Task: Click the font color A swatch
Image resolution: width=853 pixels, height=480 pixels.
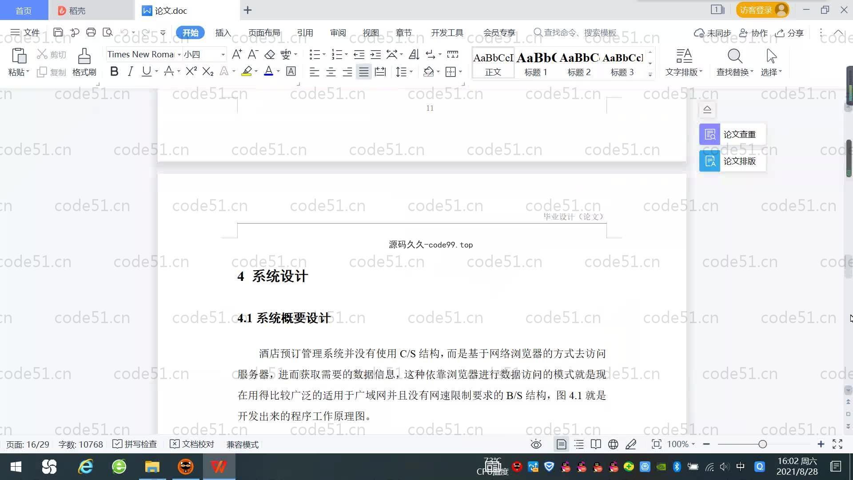Action: click(x=269, y=71)
